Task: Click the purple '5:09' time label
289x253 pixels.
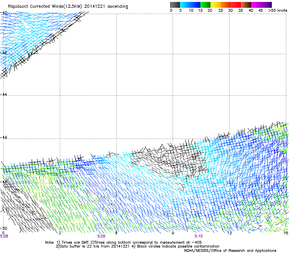Action: pyautogui.click(x=101, y=236)
